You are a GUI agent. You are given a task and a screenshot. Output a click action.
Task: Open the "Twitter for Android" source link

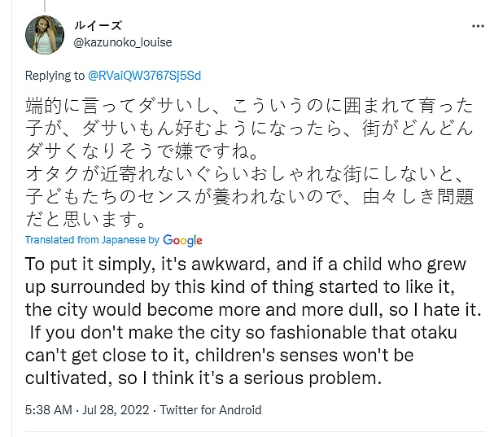211,410
